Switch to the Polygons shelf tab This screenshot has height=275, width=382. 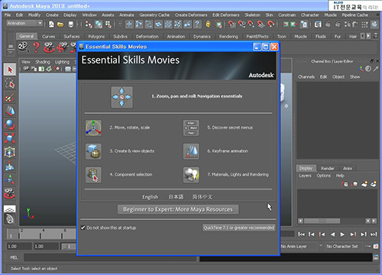[96, 37]
